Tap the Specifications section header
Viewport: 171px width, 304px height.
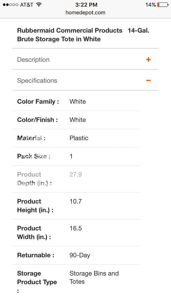pos(37,81)
